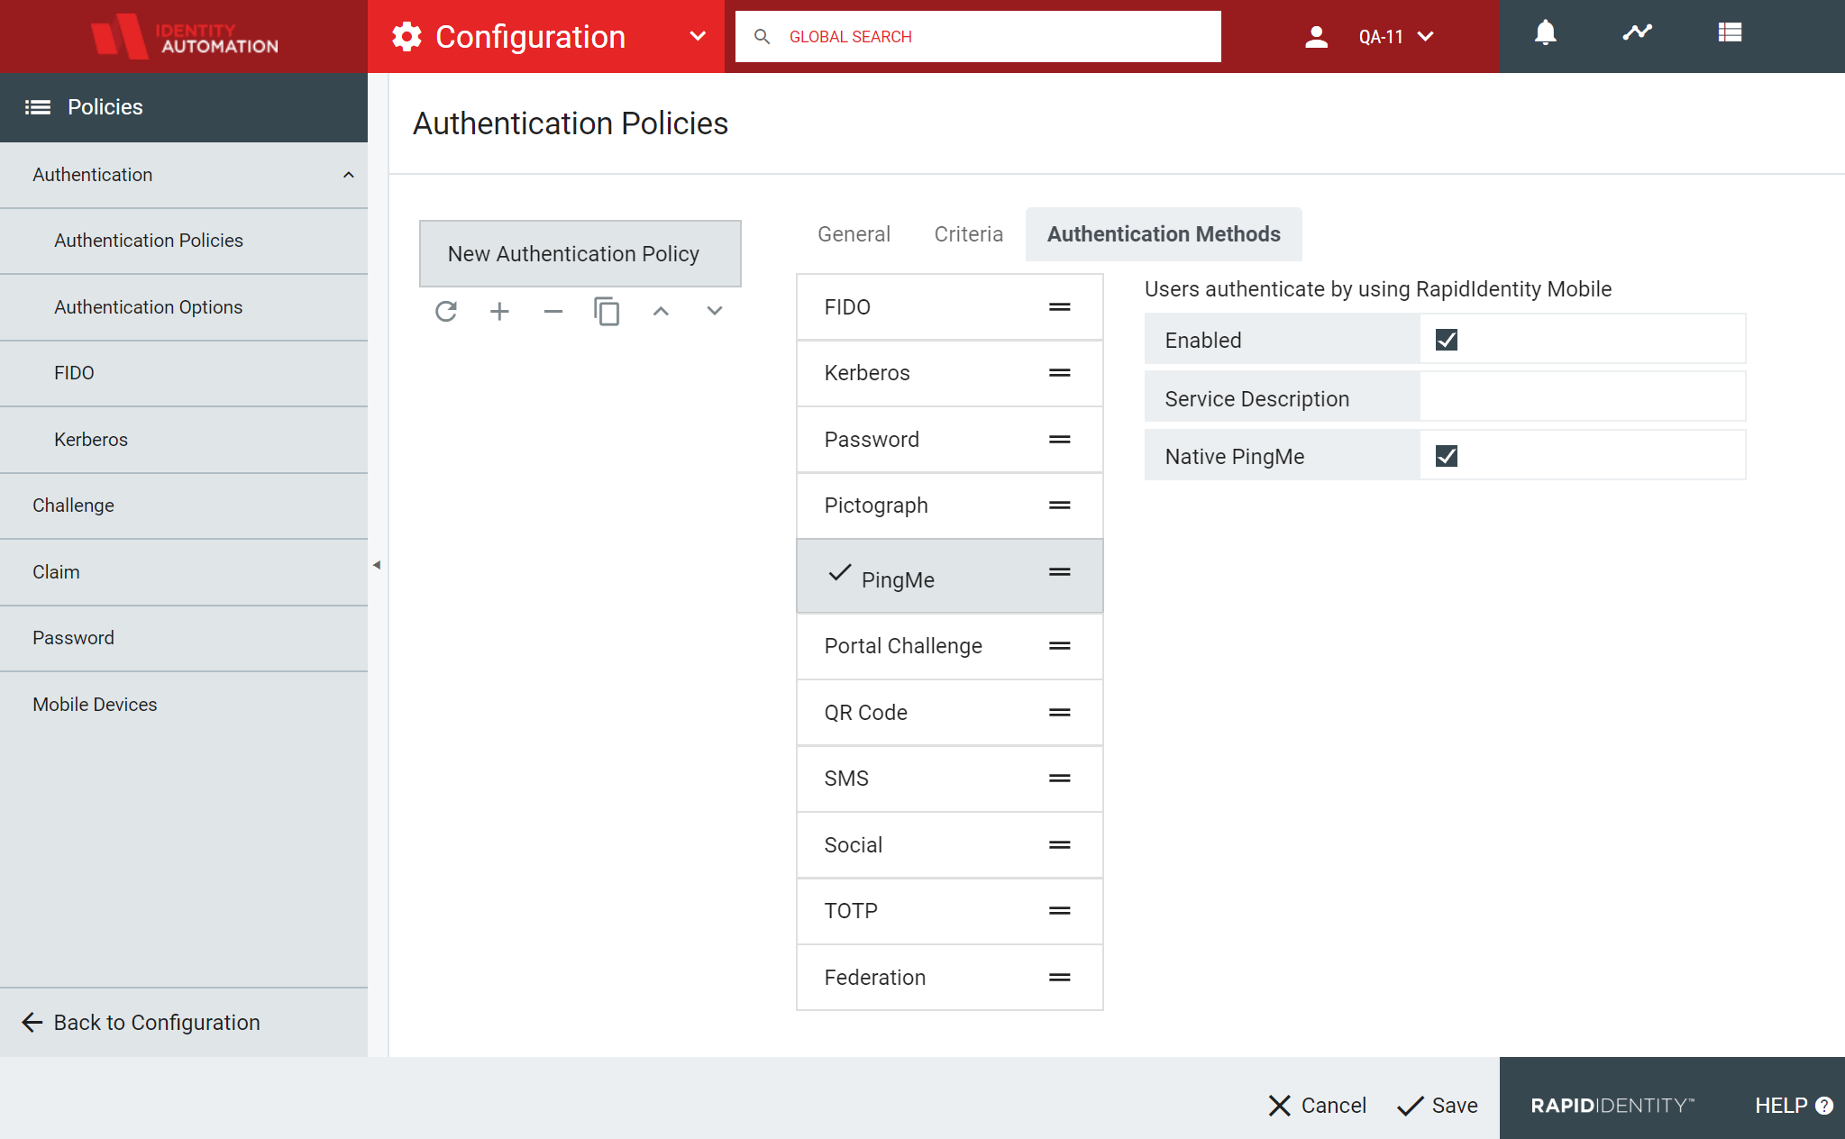The image size is (1845, 1139).
Task: Click the PingMe row drag handle
Action: pyautogui.click(x=1060, y=572)
